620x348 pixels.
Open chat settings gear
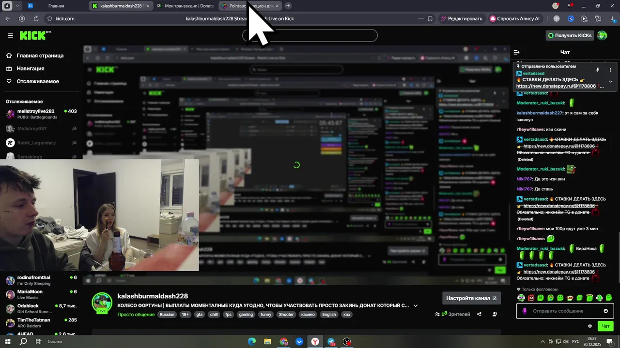point(589,326)
